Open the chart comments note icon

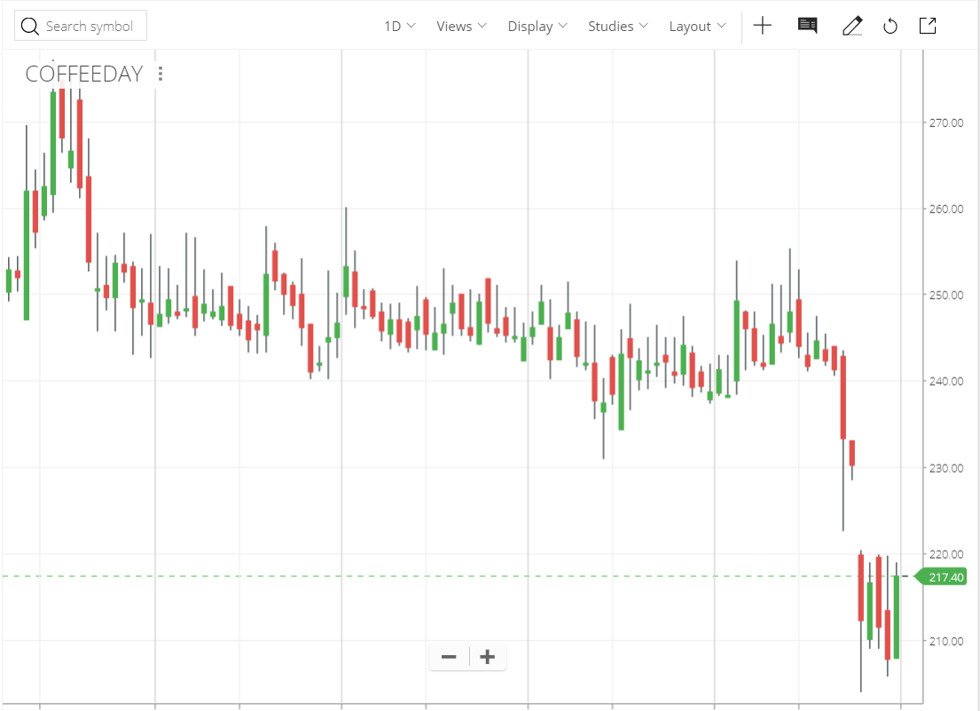click(807, 26)
